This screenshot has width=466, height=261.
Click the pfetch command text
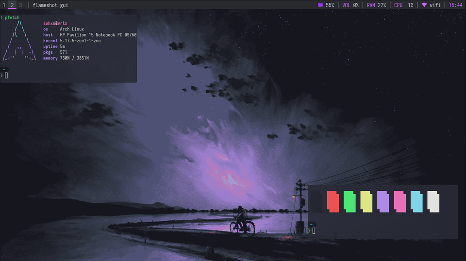(12, 17)
